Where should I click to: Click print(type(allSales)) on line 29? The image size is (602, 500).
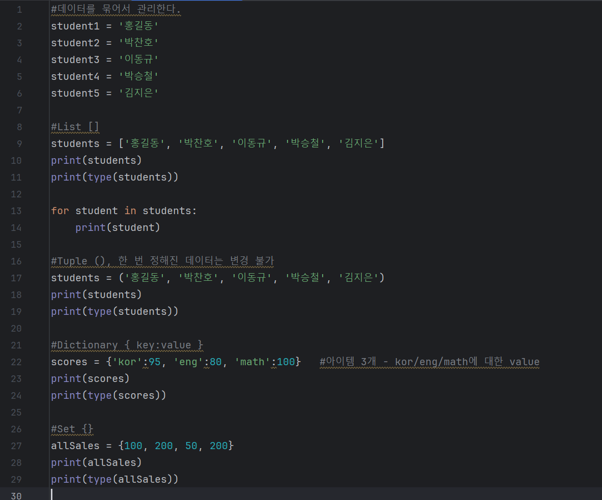[x=115, y=480]
